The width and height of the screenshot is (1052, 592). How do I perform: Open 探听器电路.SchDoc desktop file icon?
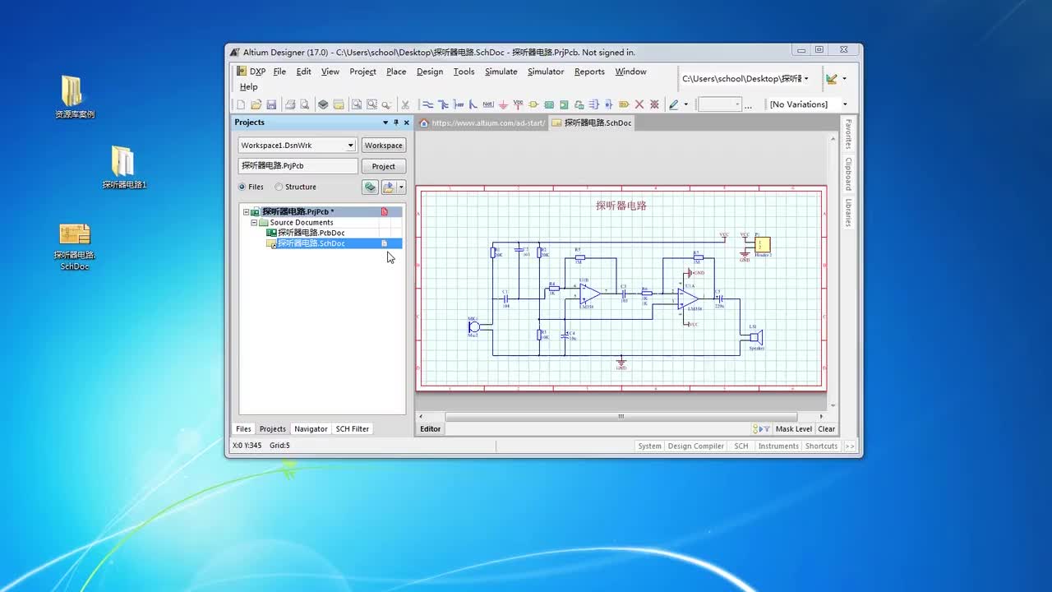click(75, 246)
